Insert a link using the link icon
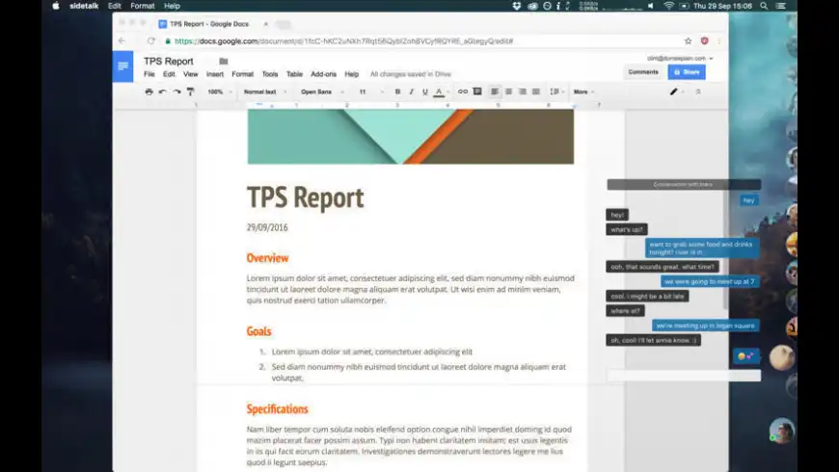839x472 pixels. pyautogui.click(x=463, y=92)
